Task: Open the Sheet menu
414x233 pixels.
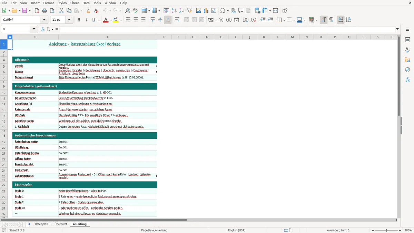Action: click(75, 3)
